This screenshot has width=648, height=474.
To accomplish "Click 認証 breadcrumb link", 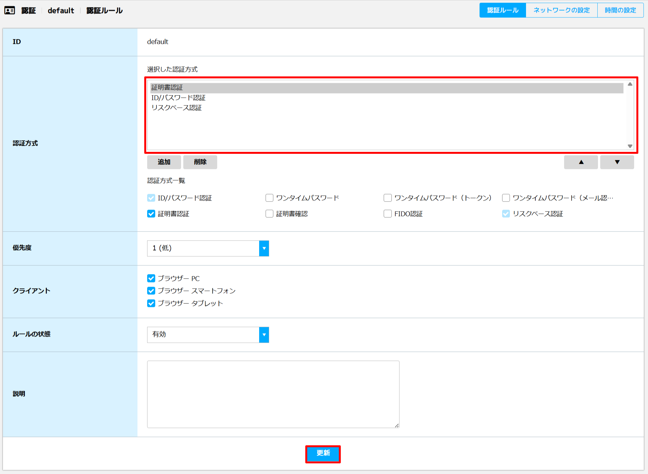I will [28, 11].
